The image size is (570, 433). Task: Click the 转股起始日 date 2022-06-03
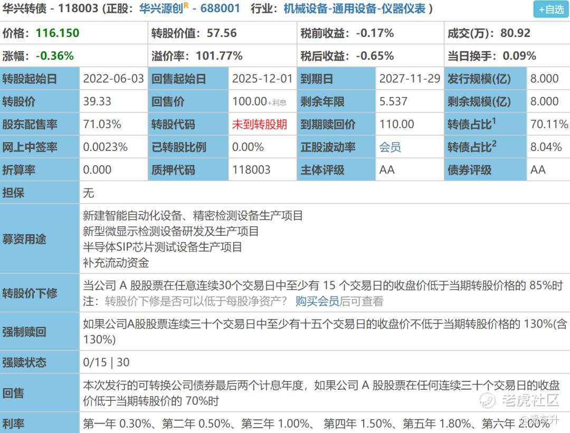pyautogui.click(x=113, y=79)
